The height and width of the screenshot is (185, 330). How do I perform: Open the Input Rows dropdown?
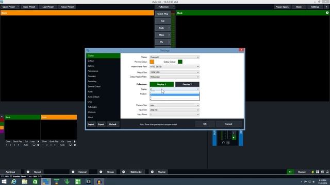174,114
